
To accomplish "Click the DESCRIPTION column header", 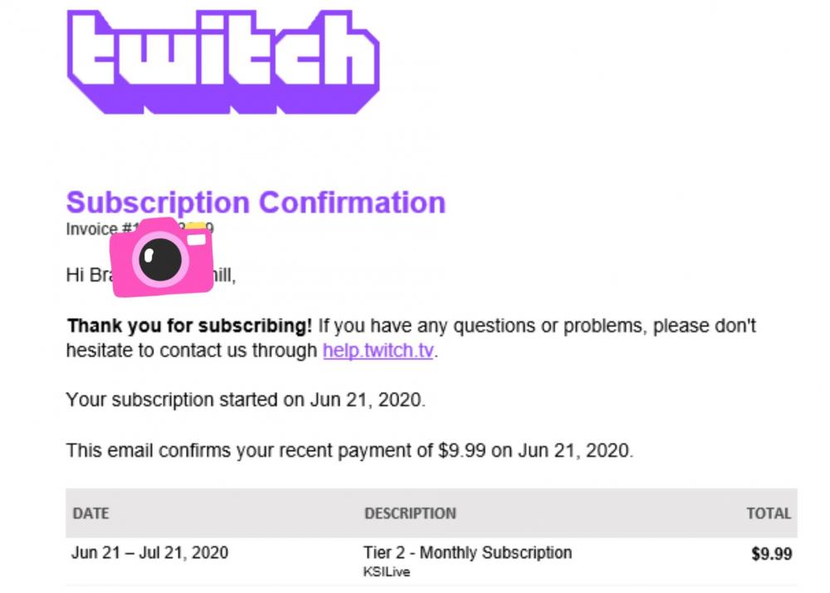I will click(x=410, y=513).
